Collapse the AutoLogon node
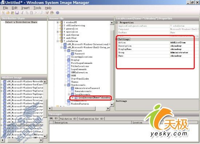The image size is (200, 144). tap(65, 51)
